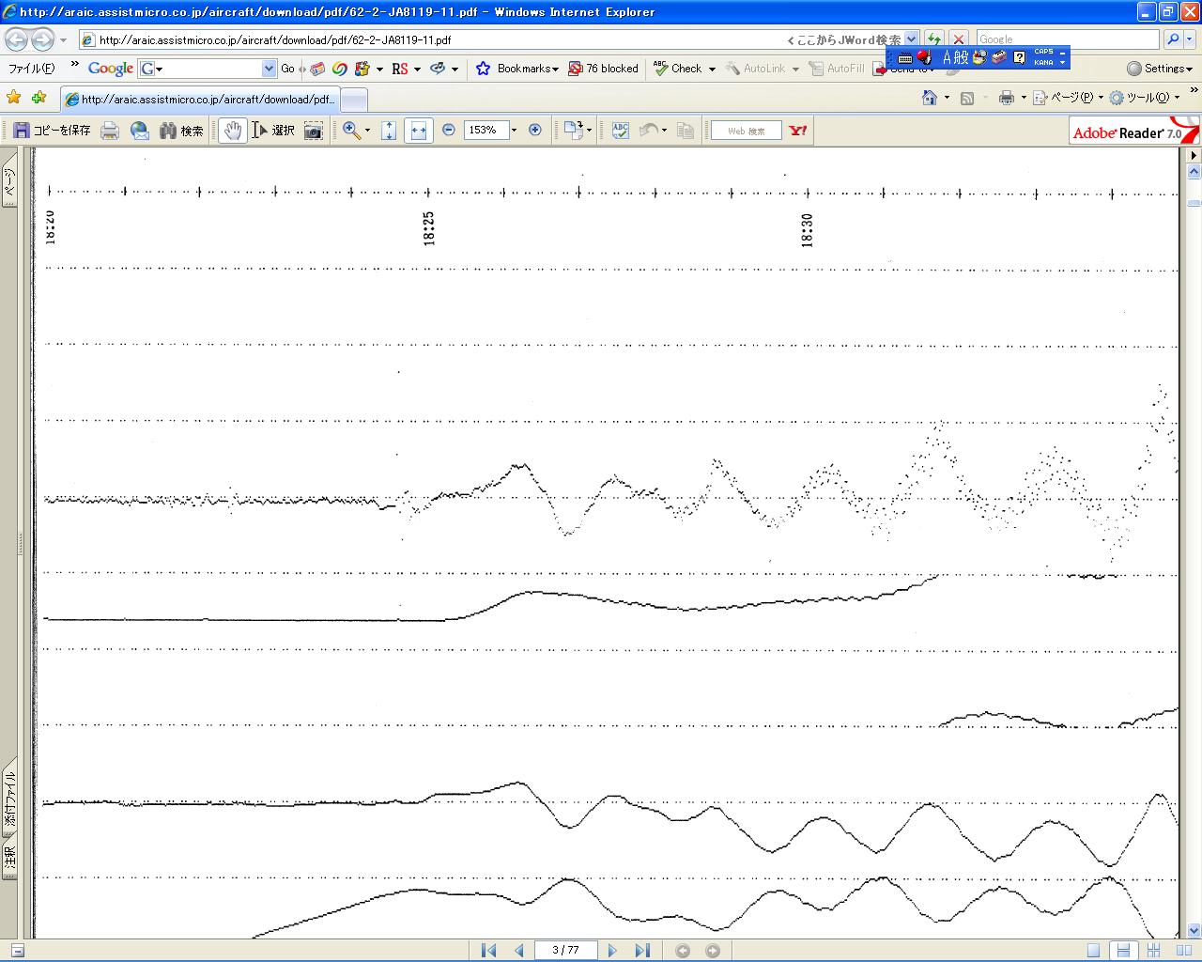Click the vertical scrollbar up arrow
The width and height of the screenshot is (1202, 962).
click(1194, 172)
